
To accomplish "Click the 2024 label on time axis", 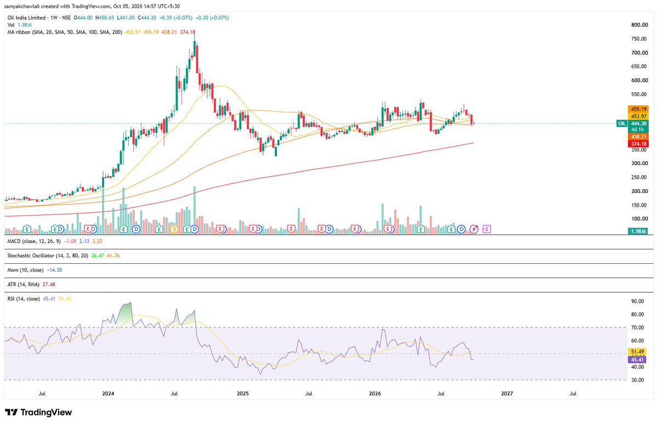I will (x=108, y=393).
